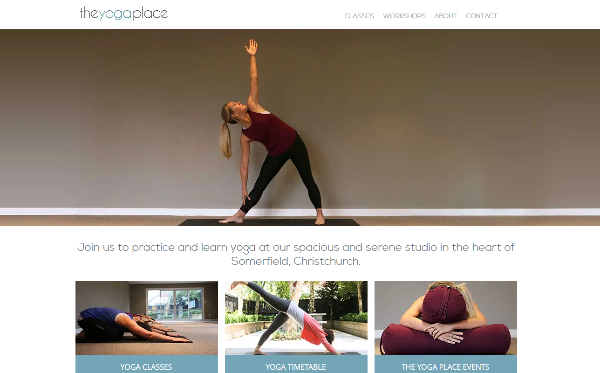The width and height of the screenshot is (600, 373).
Task: Open the outdoor downward dog leg-raise photo
Action: pyautogui.click(x=296, y=318)
